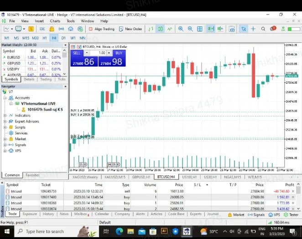This screenshot has height=239, width=302.
Task: Open the File menu
Action: coord(12,21)
